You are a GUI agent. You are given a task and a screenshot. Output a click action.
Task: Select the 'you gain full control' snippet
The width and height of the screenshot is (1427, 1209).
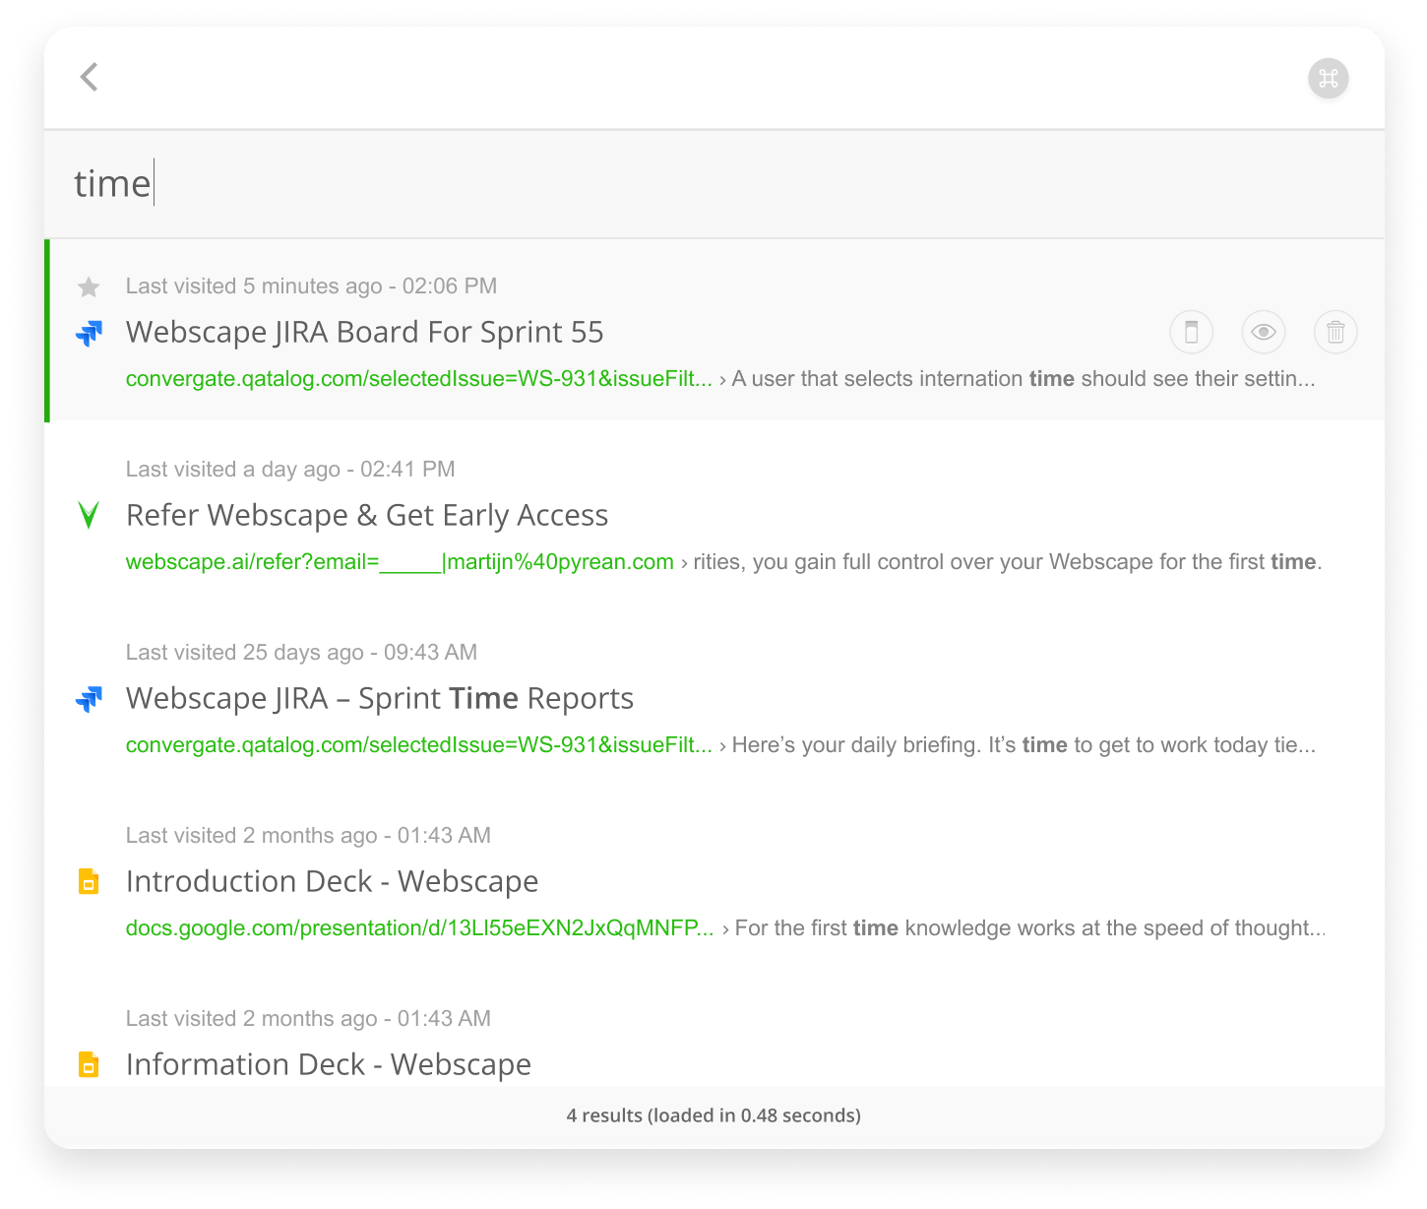(1008, 562)
